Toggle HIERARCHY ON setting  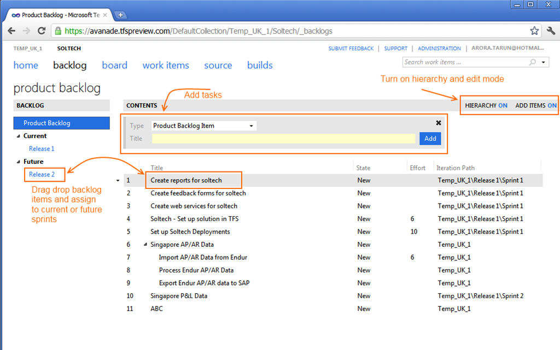click(x=486, y=105)
